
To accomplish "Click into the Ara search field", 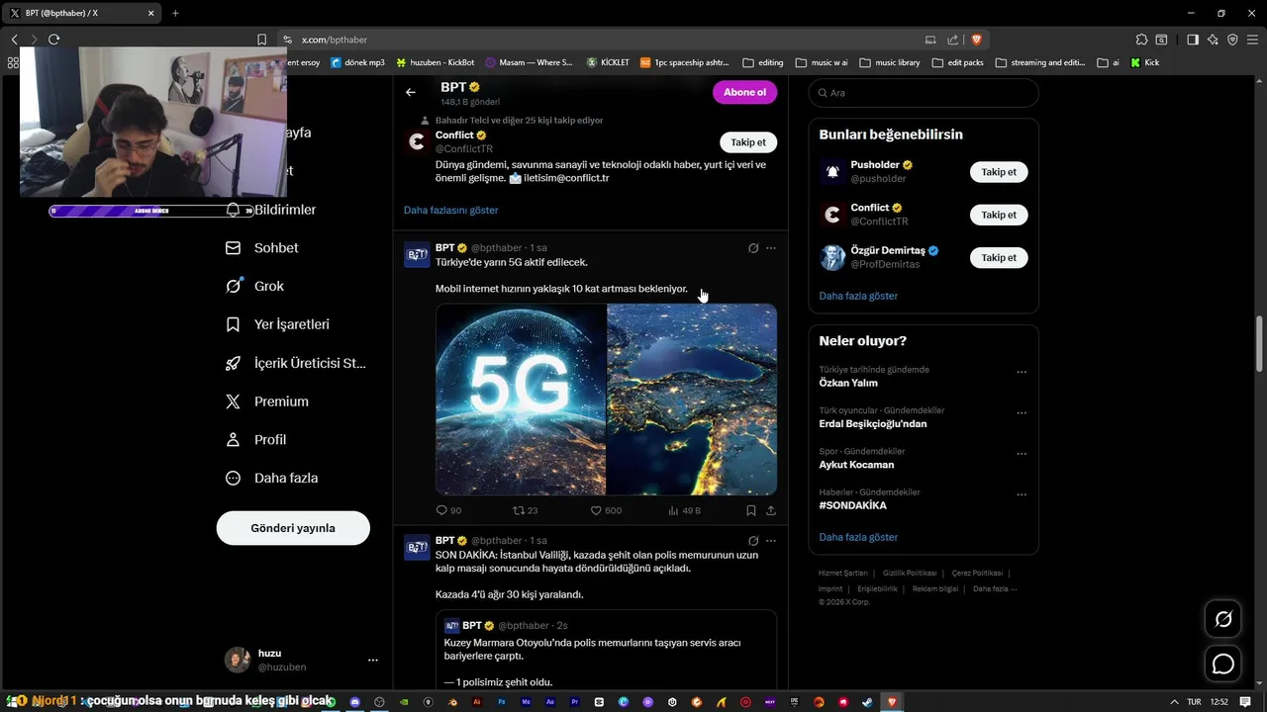I will 924,93.
